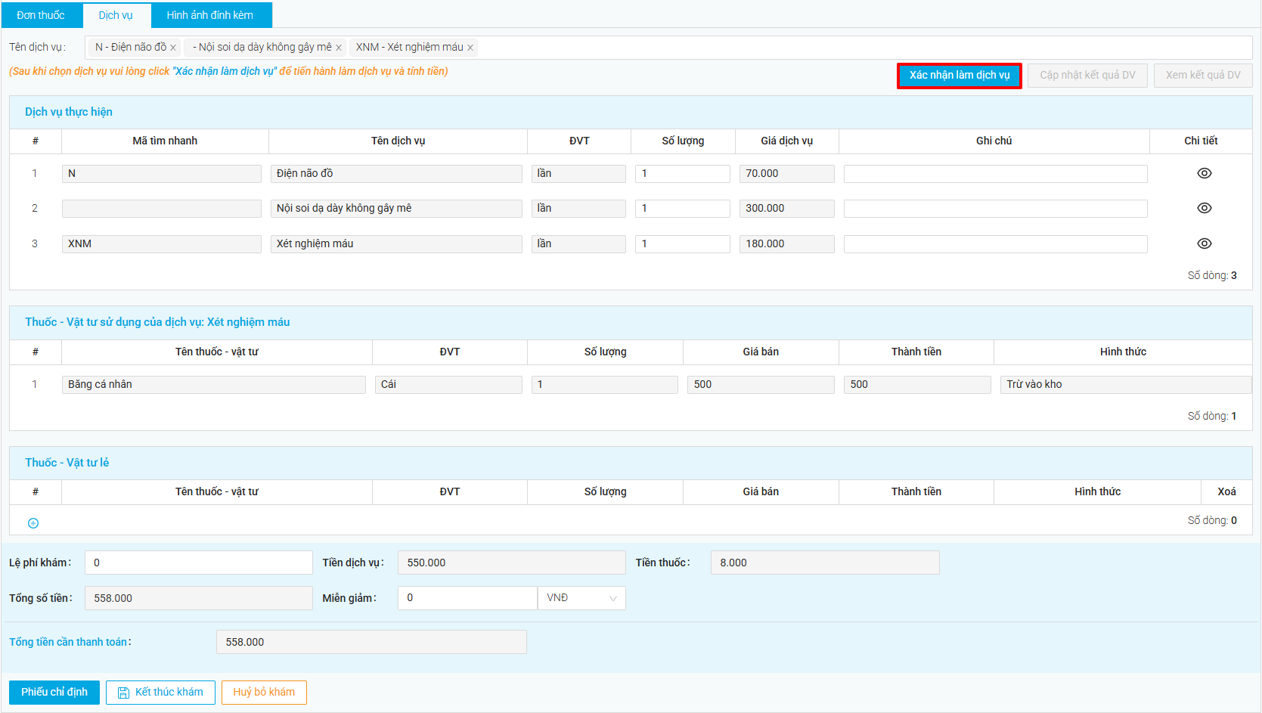The height and width of the screenshot is (713, 1262).
Task: Click the price 70.000 cell
Action: pos(787,174)
